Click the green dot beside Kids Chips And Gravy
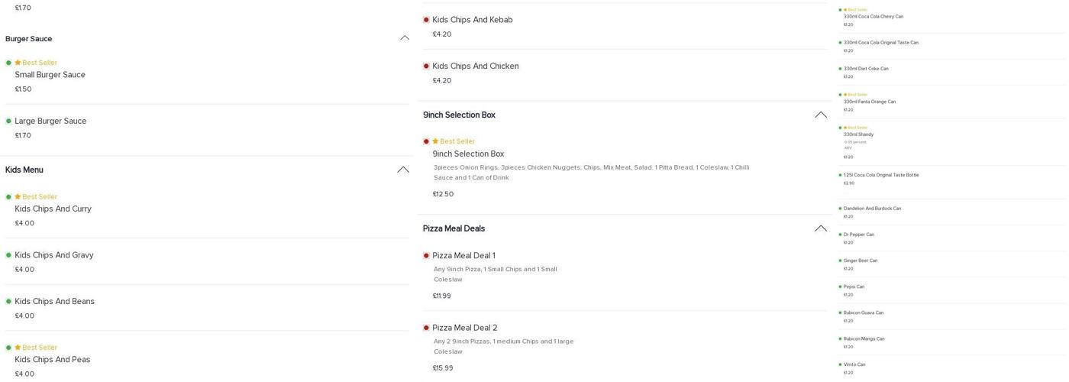The image size is (1069, 382). [8, 255]
